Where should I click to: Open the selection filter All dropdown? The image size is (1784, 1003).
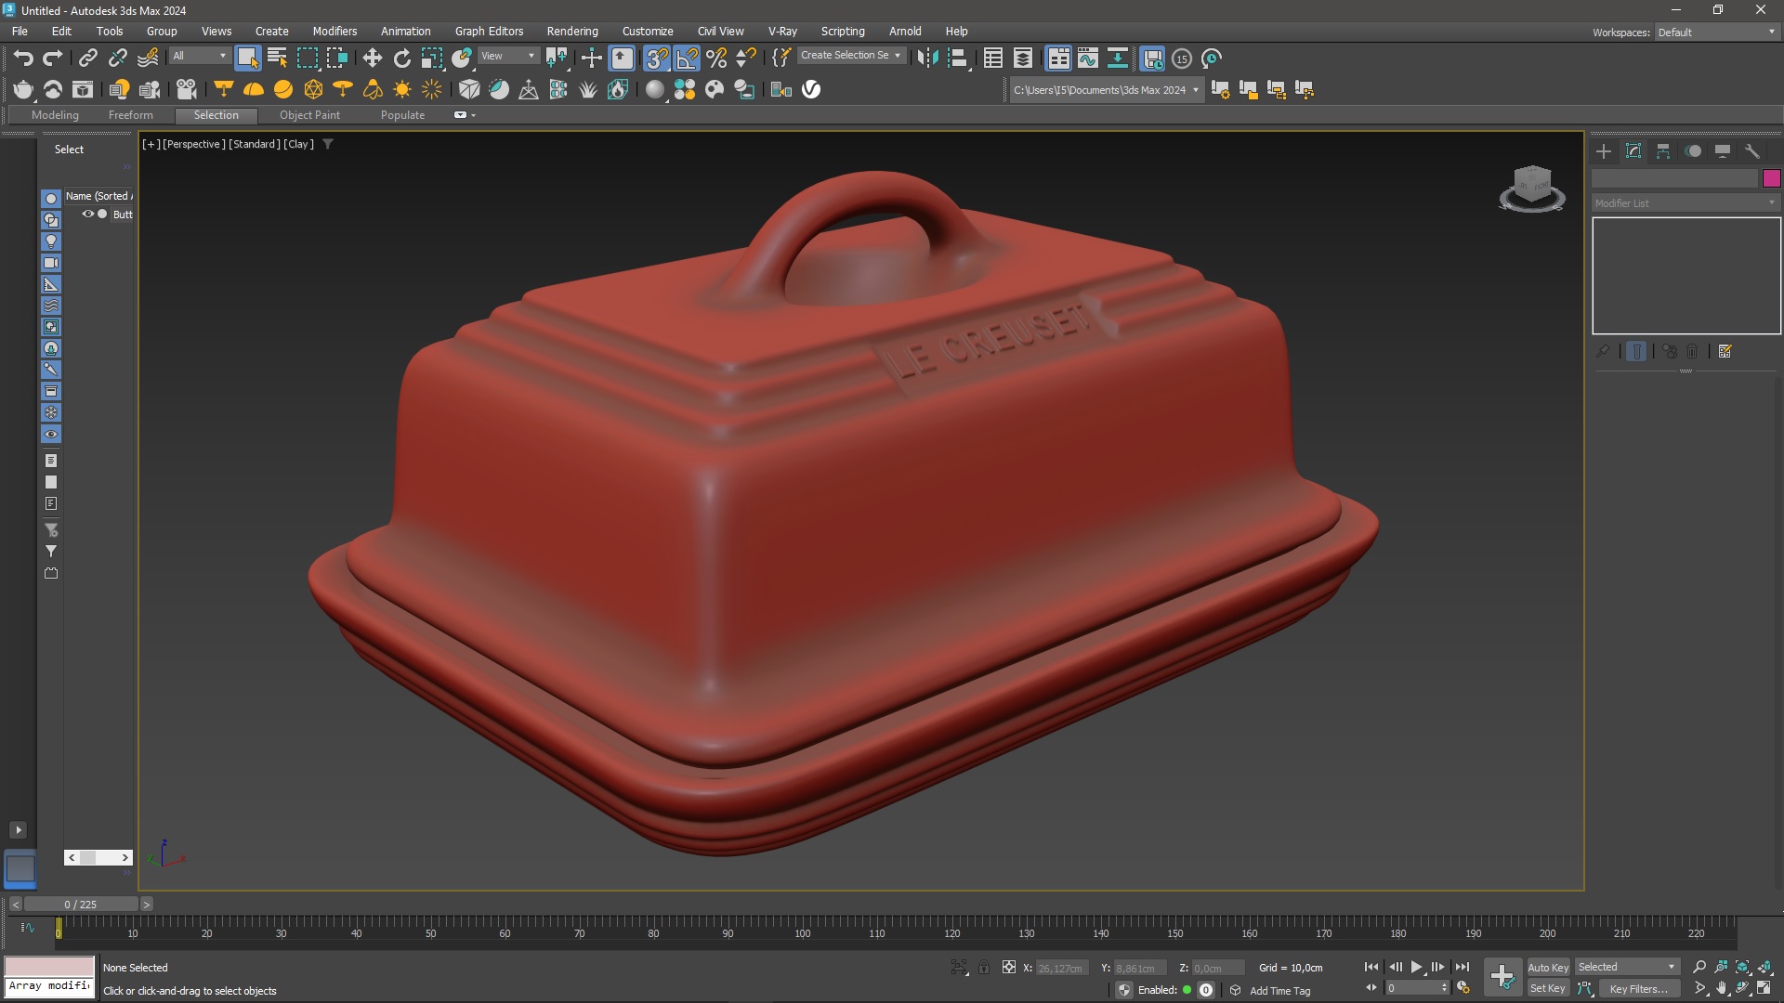tap(199, 56)
